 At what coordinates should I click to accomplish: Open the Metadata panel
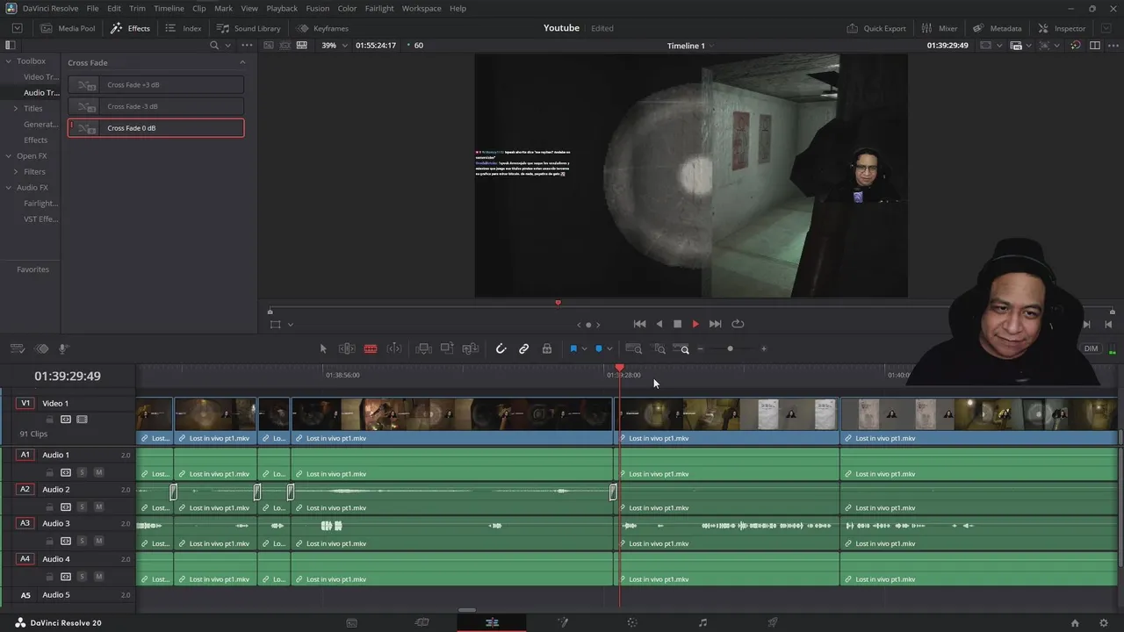pyautogui.click(x=997, y=28)
